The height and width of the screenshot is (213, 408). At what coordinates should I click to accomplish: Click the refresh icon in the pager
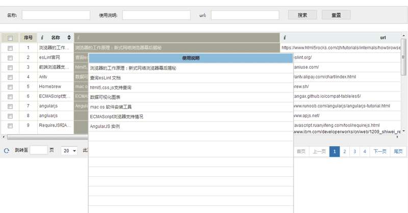point(7,151)
